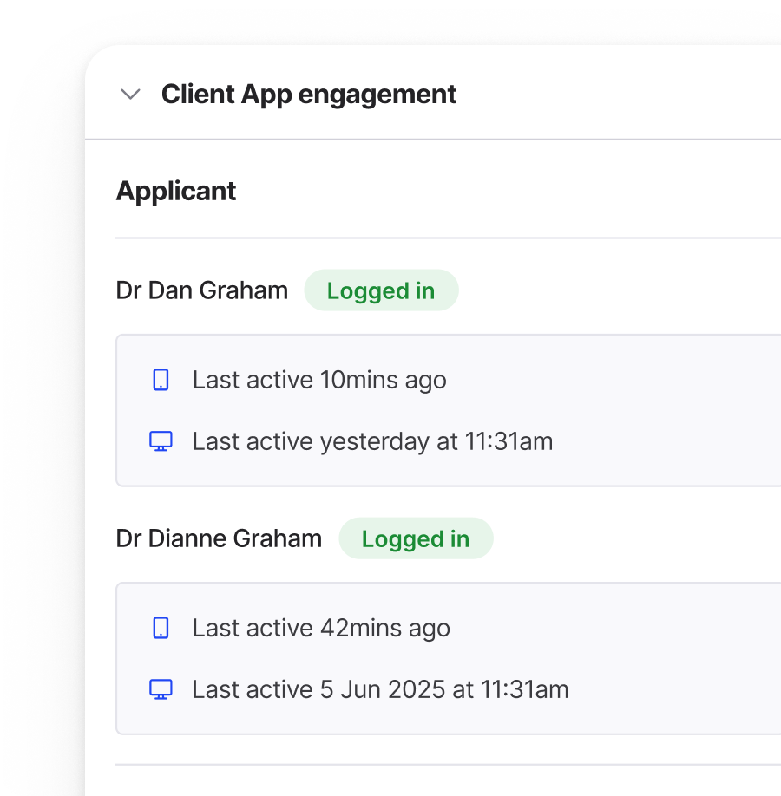
Task: Click Dr Dan Graham's Logged in badge
Action: [x=381, y=290]
